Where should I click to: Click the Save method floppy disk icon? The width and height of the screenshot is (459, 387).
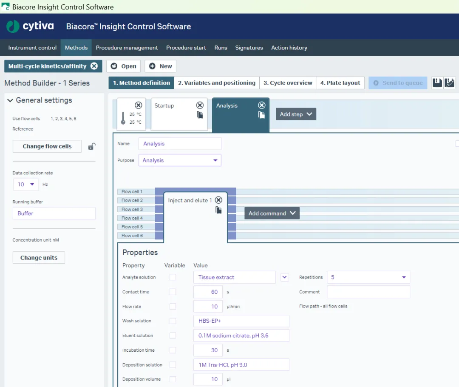tap(437, 83)
